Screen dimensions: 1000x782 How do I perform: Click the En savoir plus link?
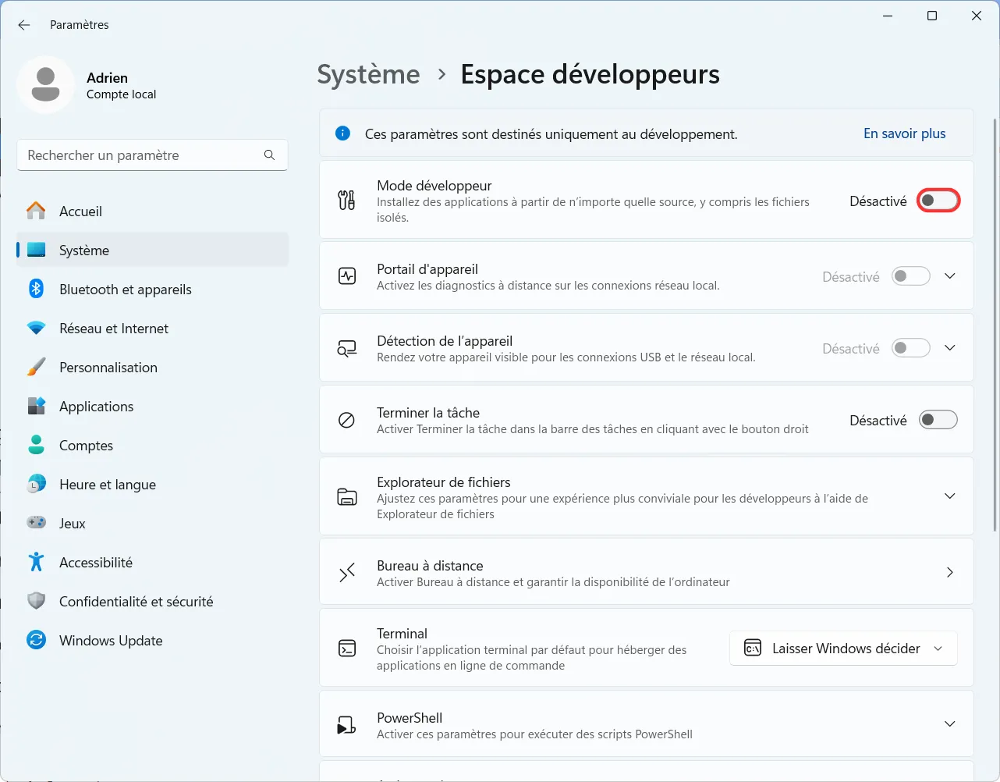point(904,133)
